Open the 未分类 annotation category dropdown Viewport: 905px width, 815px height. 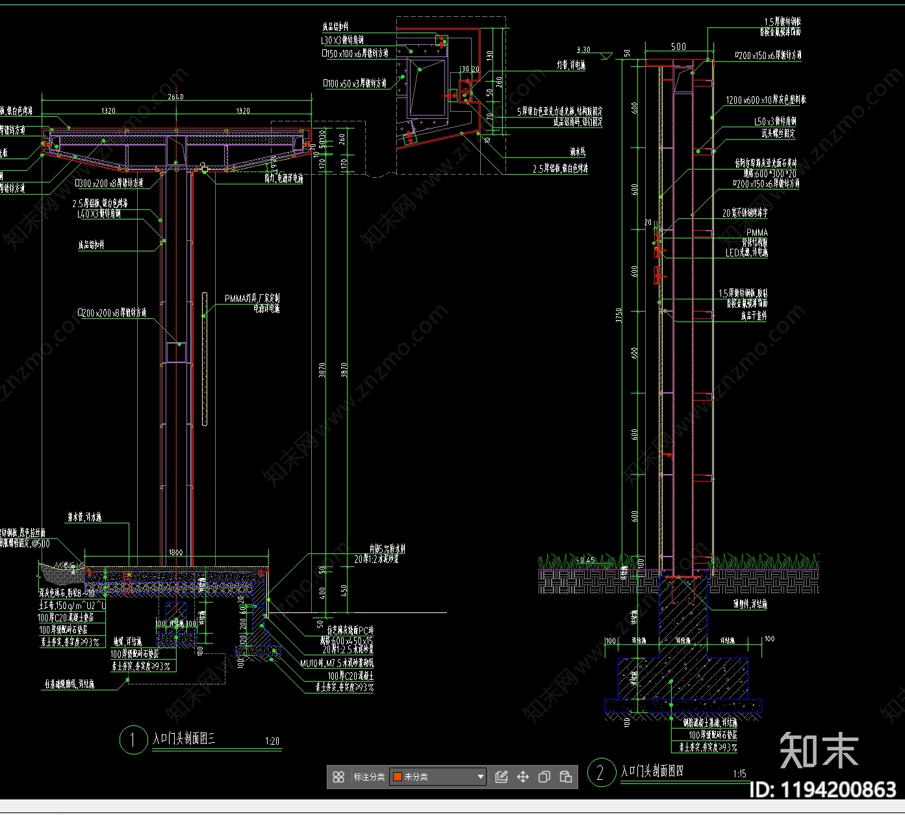point(438,777)
